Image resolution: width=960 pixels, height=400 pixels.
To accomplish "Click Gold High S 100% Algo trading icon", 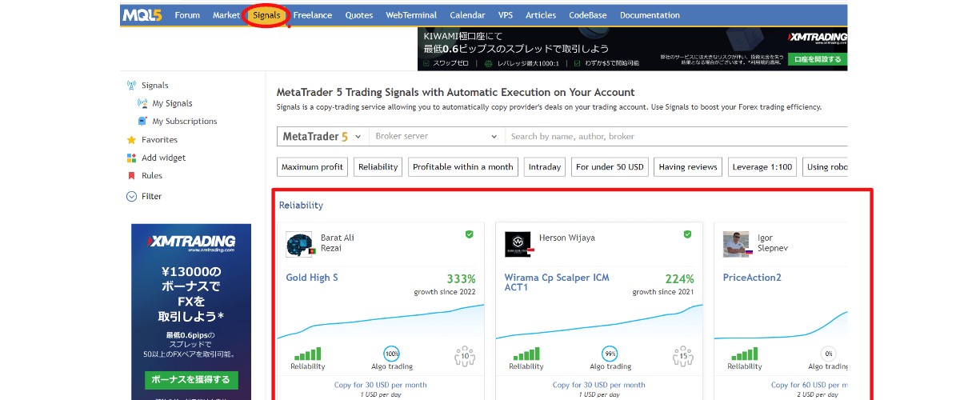I will 392,354.
